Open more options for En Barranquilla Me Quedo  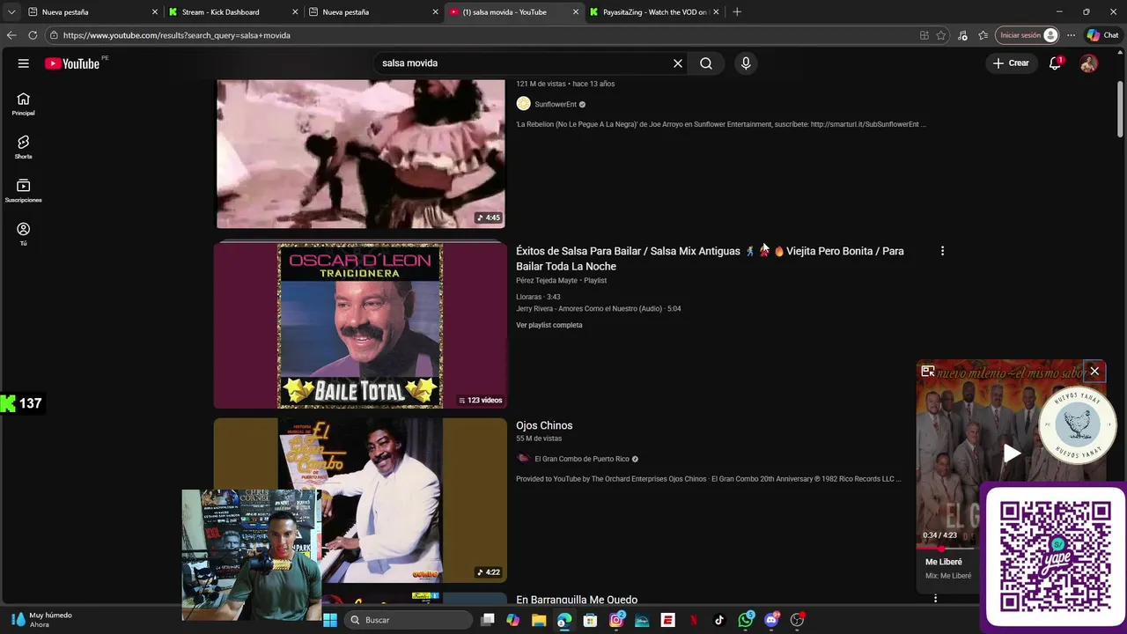point(935,600)
